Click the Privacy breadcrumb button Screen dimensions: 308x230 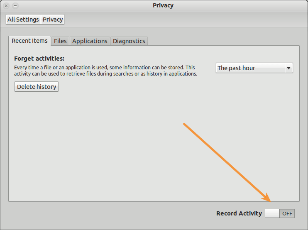click(x=53, y=20)
